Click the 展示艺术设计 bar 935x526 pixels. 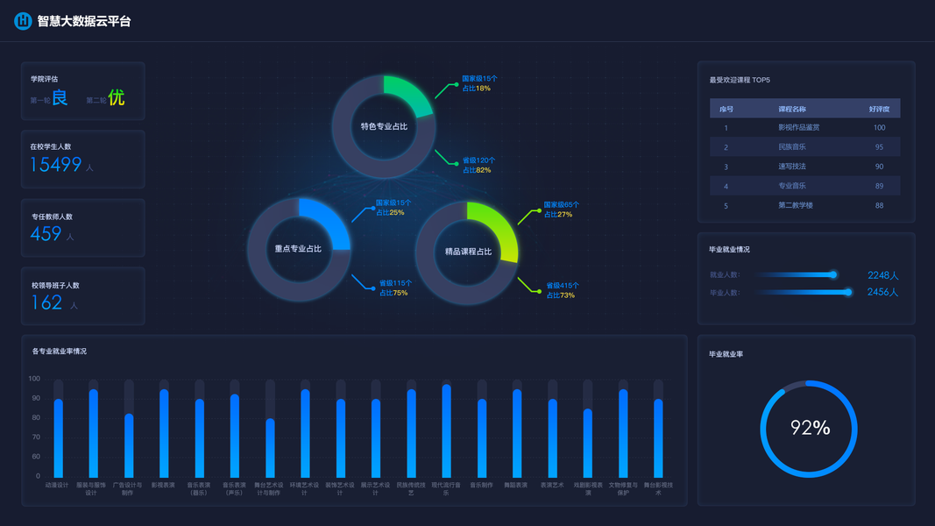[376, 438]
